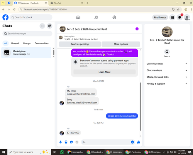The width and height of the screenshot is (193, 155).
Task: Click the Luisa.sanchez@hotmail.com message
Action: [x=81, y=92]
